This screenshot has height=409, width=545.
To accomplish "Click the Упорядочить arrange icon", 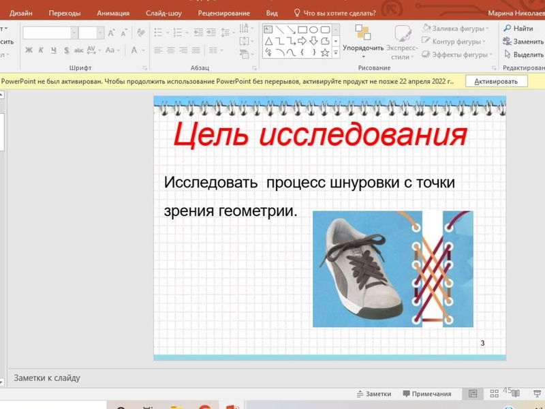I will pyautogui.click(x=364, y=33).
